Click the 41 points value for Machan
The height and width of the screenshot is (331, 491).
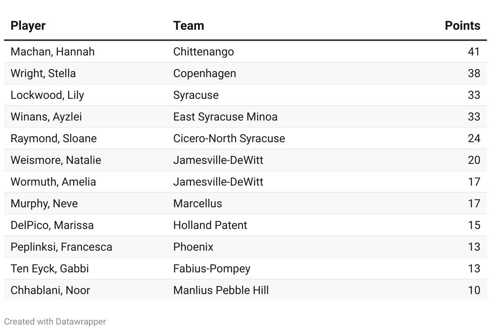click(x=474, y=52)
